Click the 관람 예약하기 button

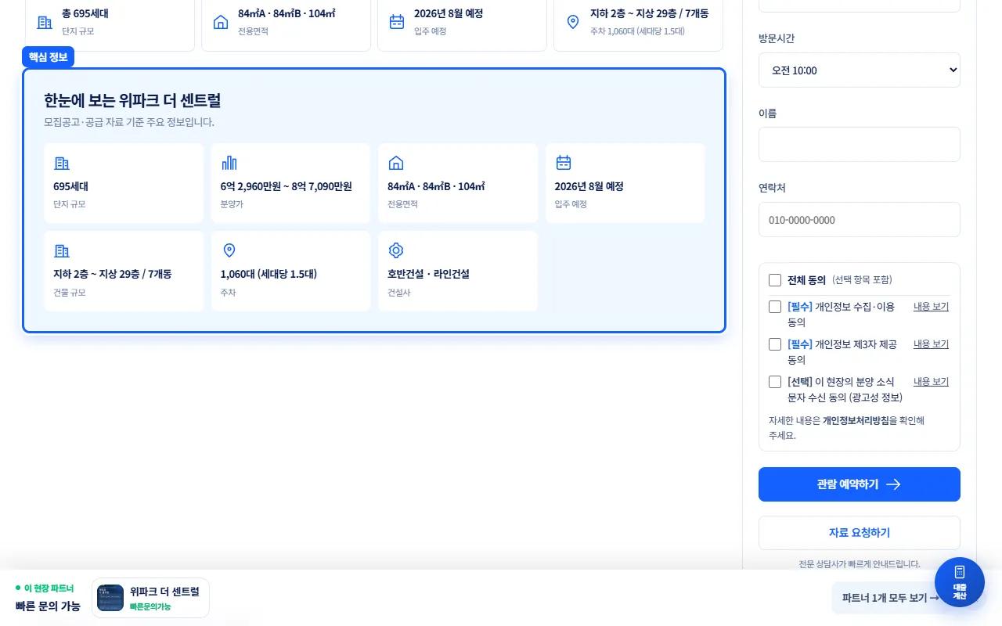pyautogui.click(x=860, y=484)
